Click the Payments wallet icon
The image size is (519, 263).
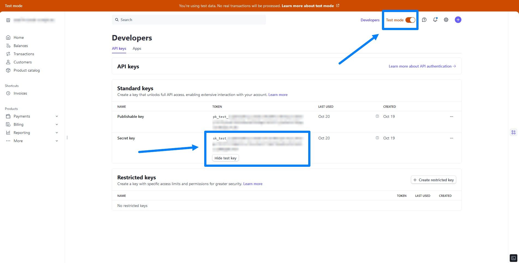tap(8, 116)
